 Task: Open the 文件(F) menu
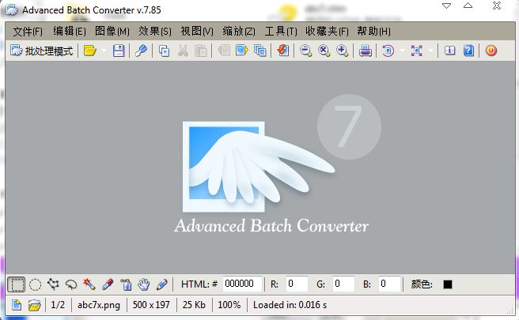pos(28,31)
